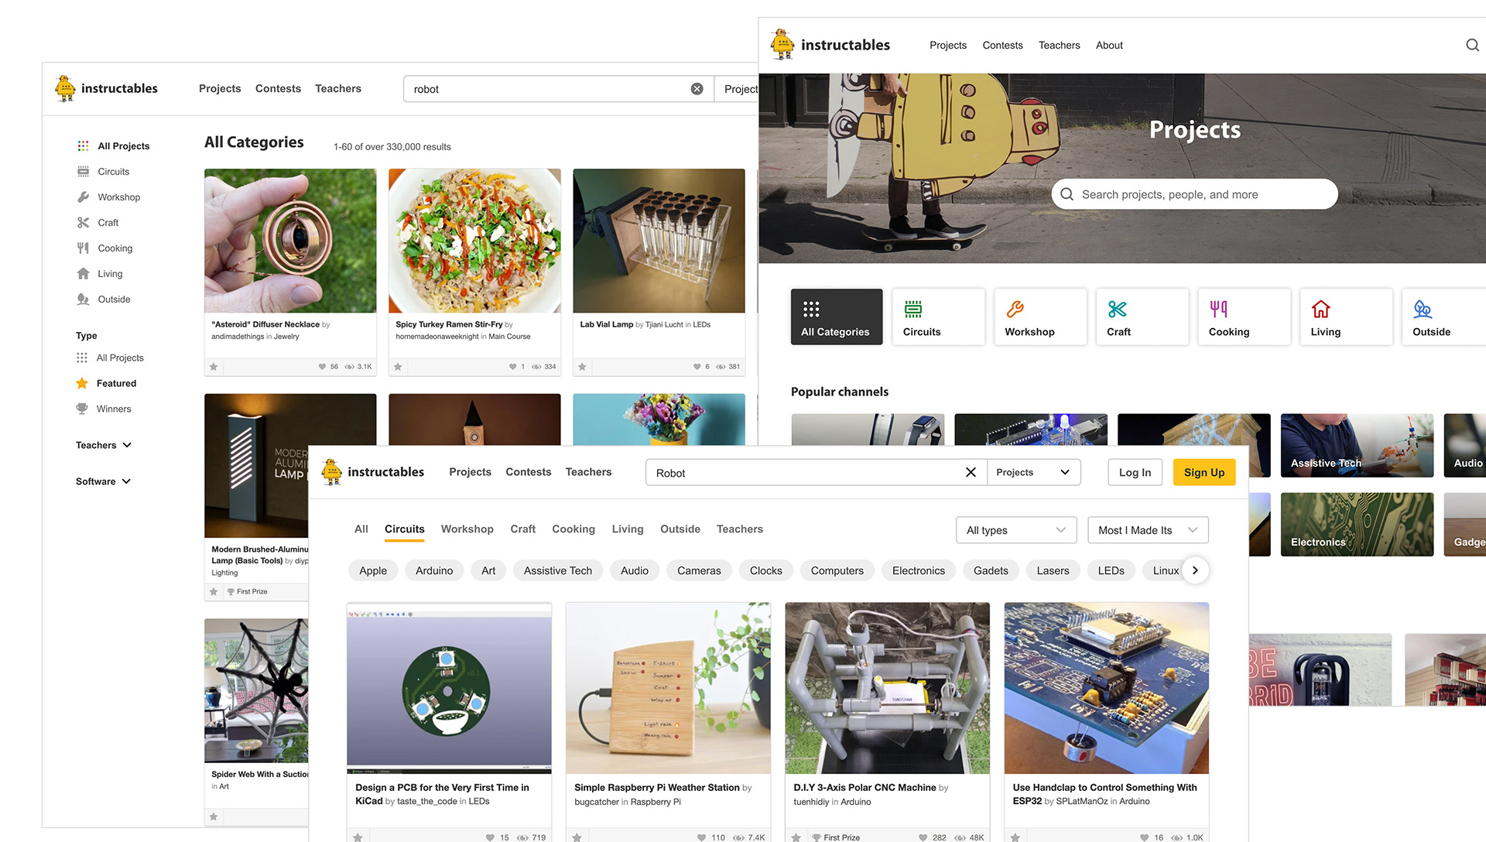
Task: Select the Craft category tile
Action: [x=1142, y=317]
